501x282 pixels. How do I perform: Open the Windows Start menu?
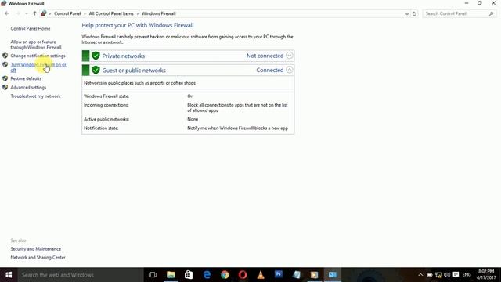(9, 275)
